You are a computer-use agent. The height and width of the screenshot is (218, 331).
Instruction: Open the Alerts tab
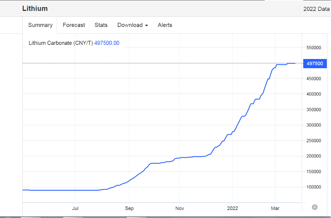[x=165, y=25]
